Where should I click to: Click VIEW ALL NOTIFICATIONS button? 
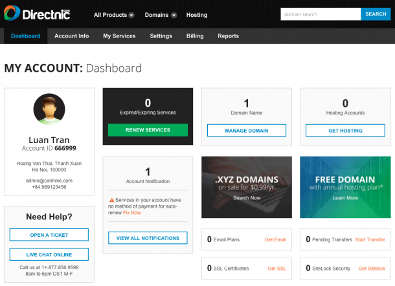coord(148,238)
